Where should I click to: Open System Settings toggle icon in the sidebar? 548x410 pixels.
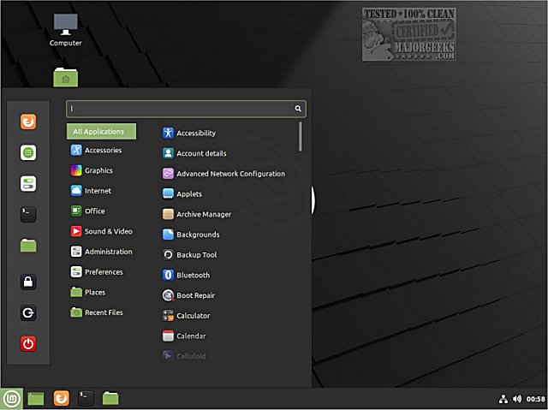(28, 183)
